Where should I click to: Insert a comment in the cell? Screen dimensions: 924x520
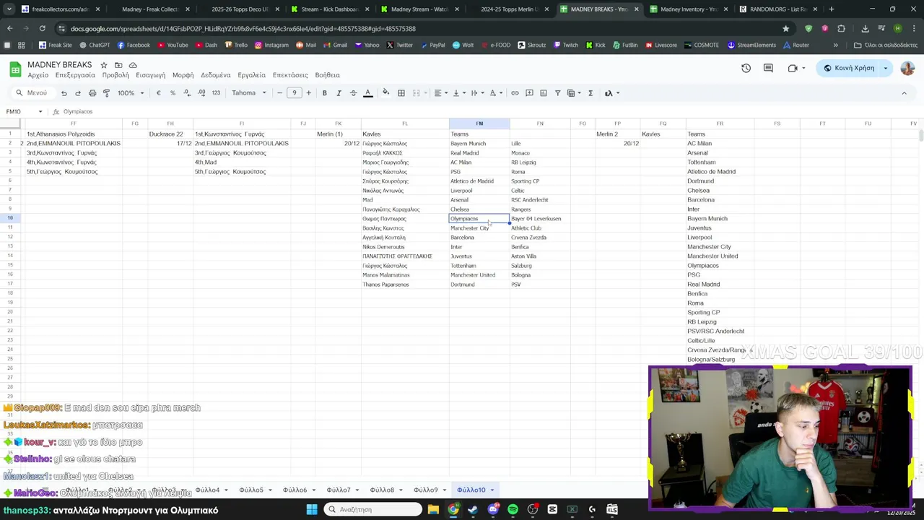[529, 93]
